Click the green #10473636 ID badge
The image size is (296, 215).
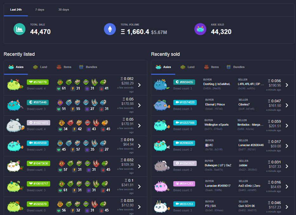[38, 163]
